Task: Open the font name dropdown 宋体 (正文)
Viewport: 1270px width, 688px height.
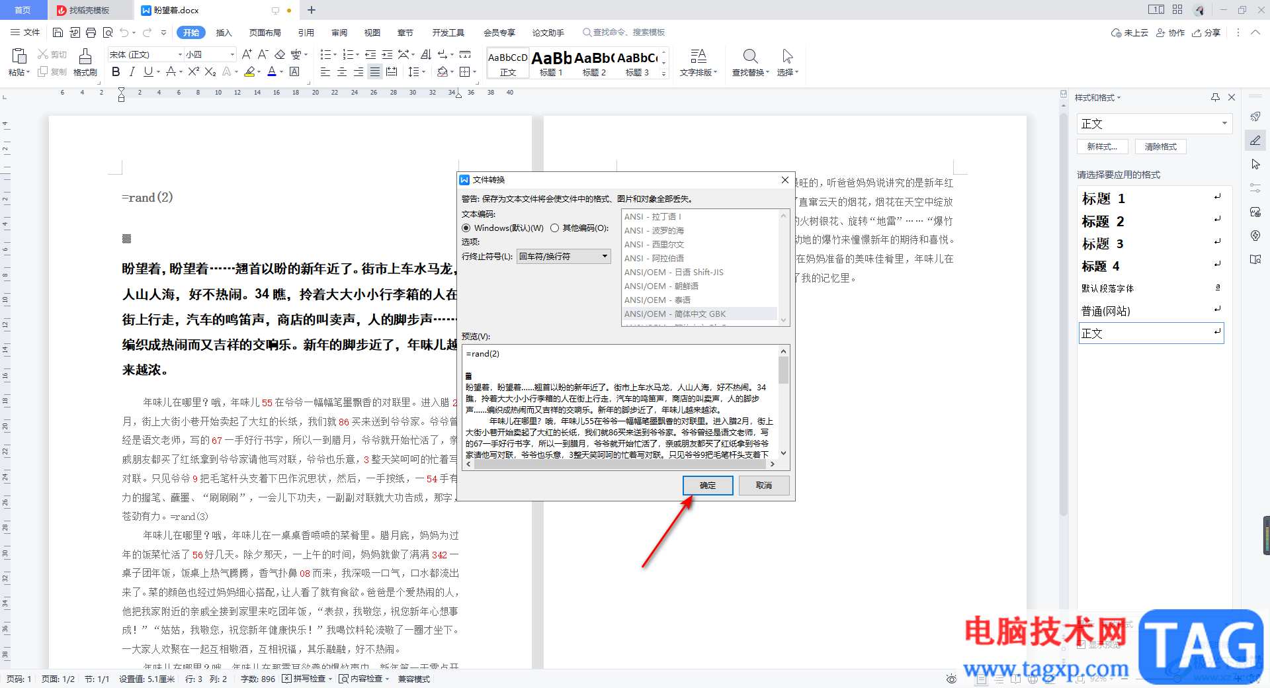Action: coord(179,54)
